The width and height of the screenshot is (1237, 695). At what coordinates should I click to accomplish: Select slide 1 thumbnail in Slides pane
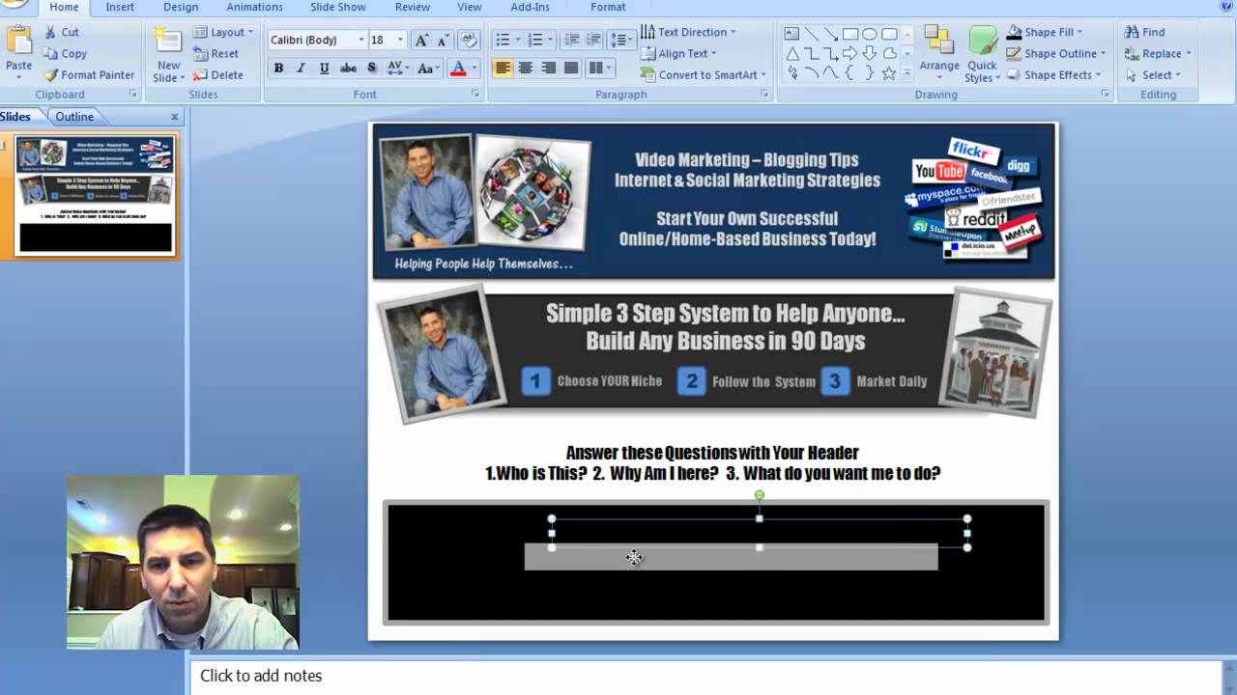click(x=95, y=195)
